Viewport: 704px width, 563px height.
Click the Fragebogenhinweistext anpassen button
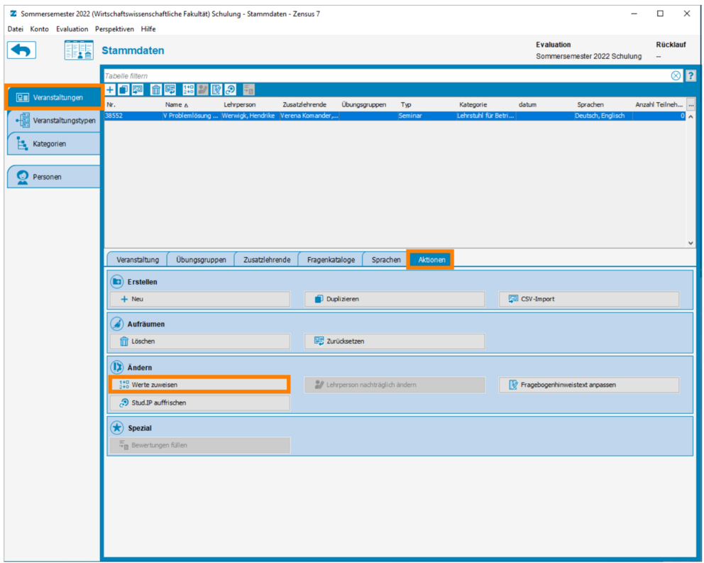tap(589, 385)
